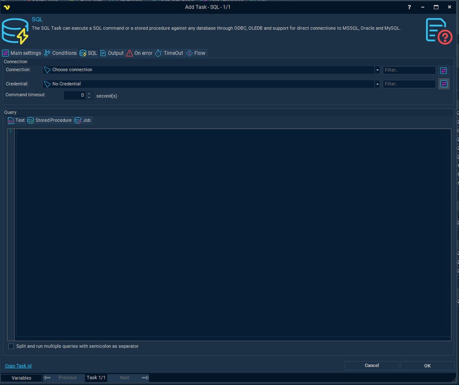The height and width of the screenshot is (385, 459).
Task: Increase Command timeout using the stepper
Action: tap(89, 93)
